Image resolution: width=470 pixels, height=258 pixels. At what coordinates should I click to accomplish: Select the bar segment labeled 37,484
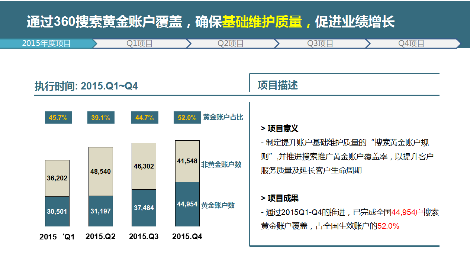(x=144, y=208)
